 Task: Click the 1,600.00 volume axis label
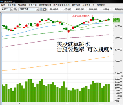point(118,79)
